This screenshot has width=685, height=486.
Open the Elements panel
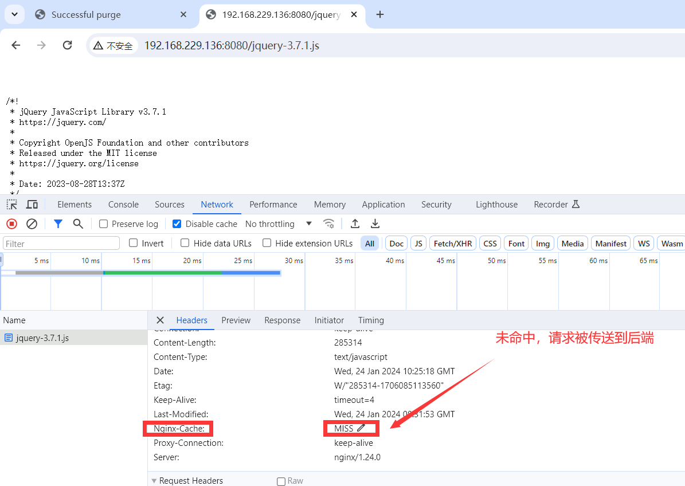(75, 205)
